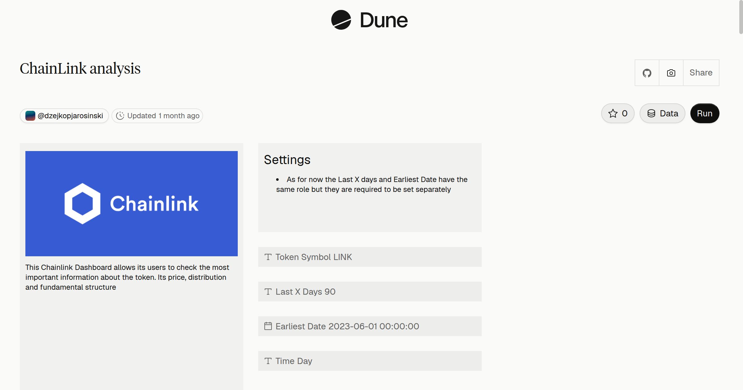Click the database icon in Data button
The height and width of the screenshot is (390, 743).
click(651, 113)
